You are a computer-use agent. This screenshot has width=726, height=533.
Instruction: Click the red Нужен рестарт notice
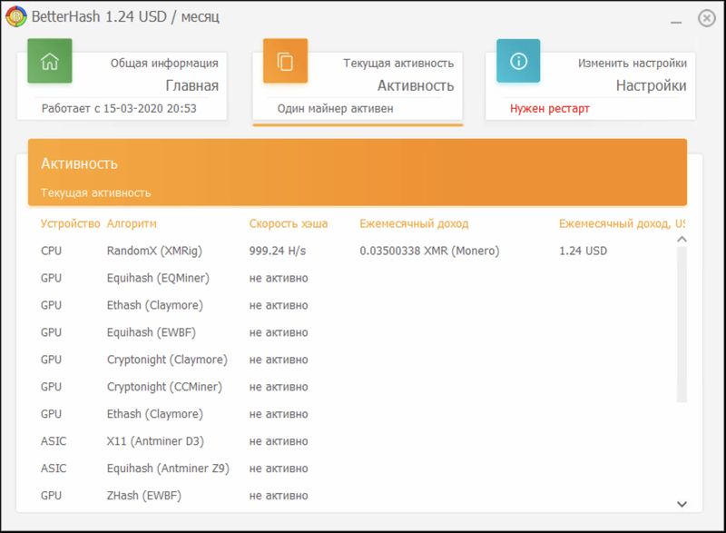[549, 109]
